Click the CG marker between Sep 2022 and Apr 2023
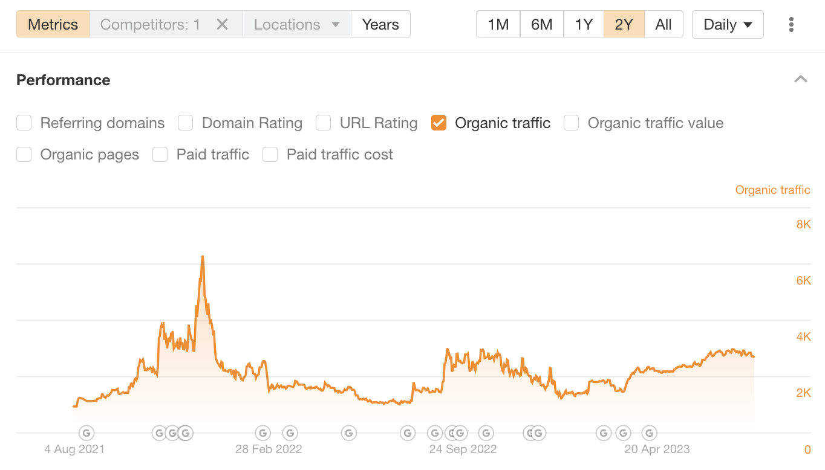The width and height of the screenshot is (825, 470). pyautogui.click(x=535, y=433)
